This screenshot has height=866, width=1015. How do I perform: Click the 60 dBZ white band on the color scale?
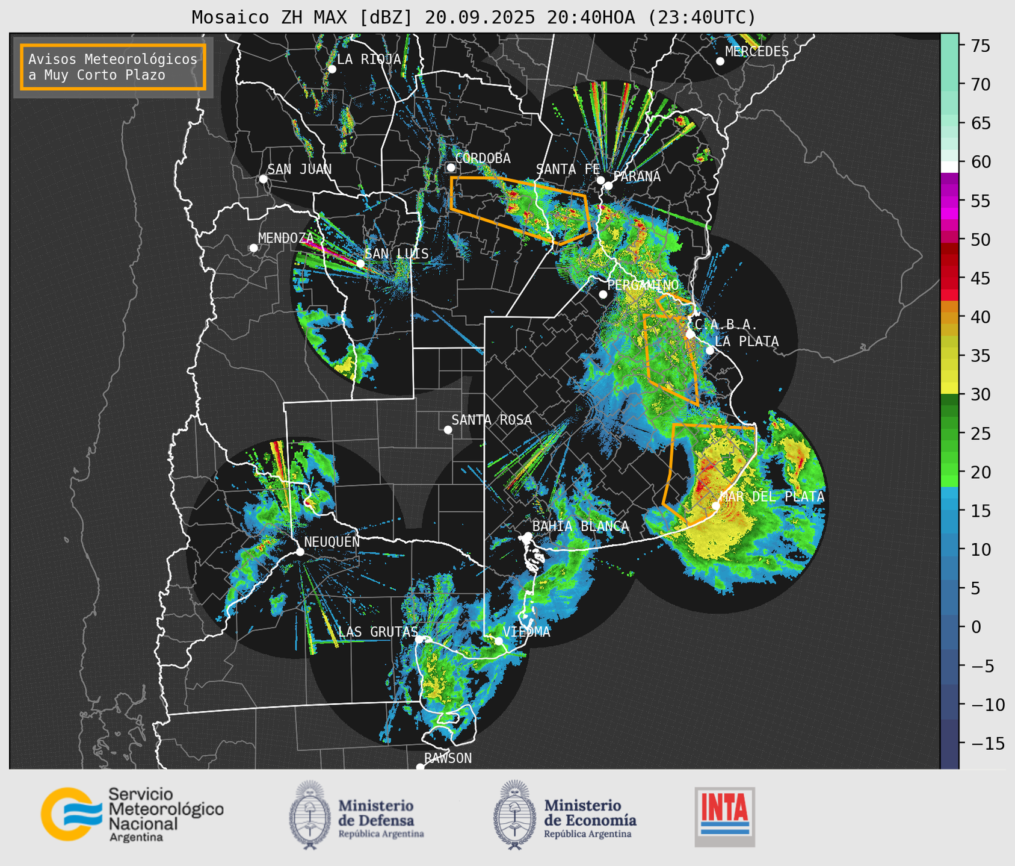pos(949,166)
